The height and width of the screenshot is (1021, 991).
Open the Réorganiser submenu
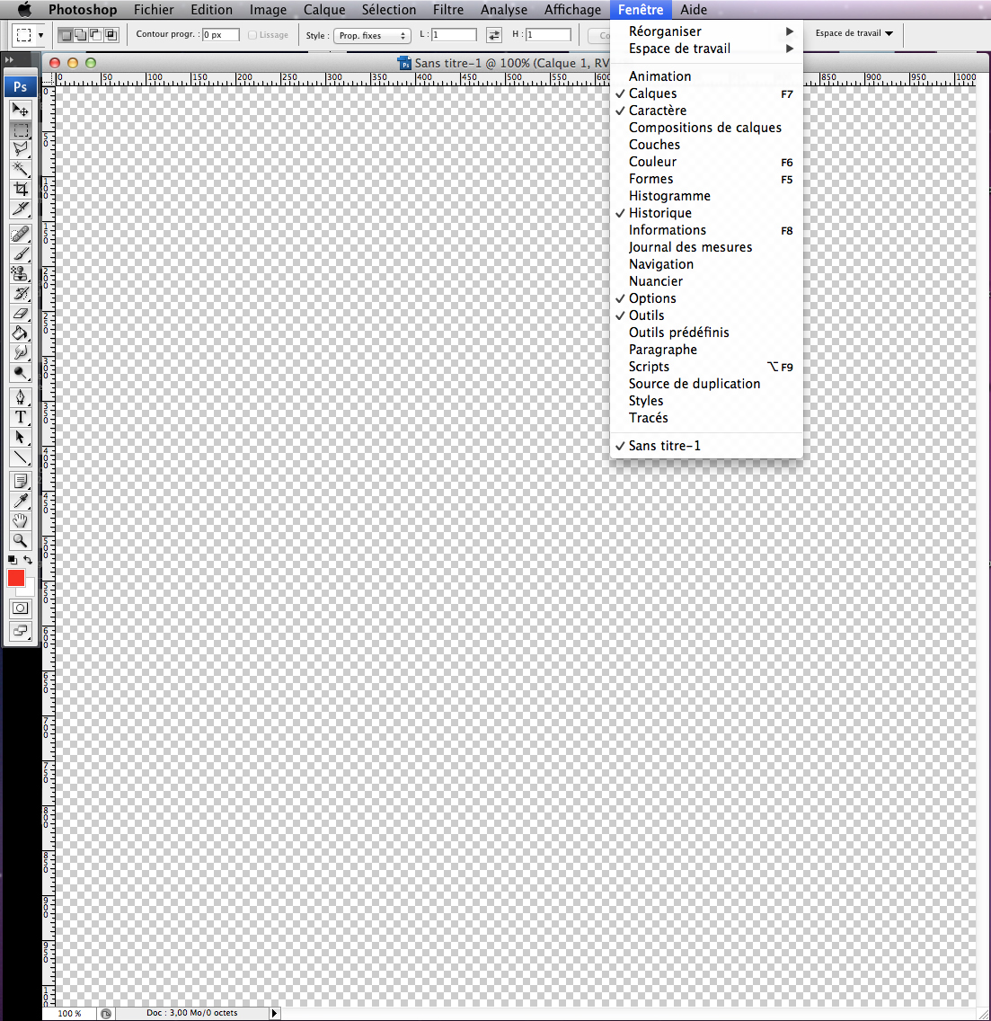pos(706,31)
